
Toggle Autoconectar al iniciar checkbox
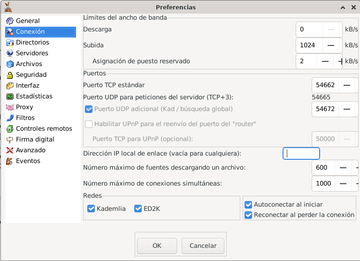248,204
